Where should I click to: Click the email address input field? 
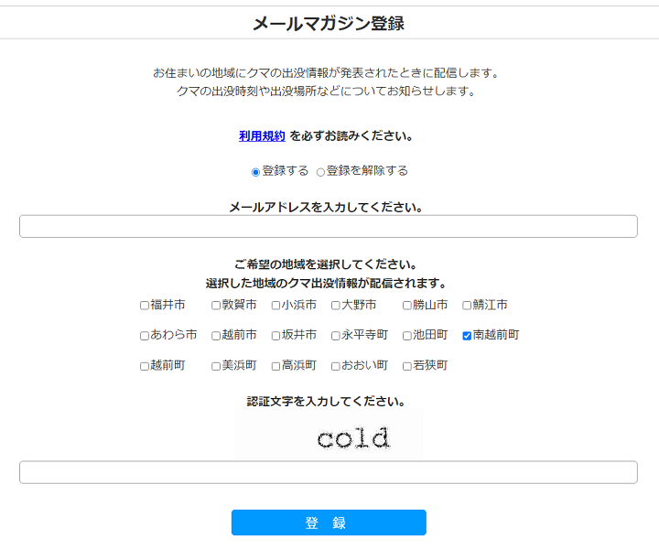point(328,227)
